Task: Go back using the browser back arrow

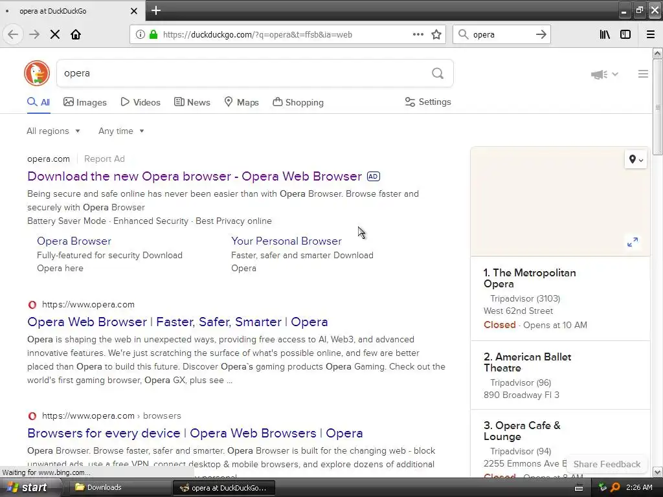Action: [13, 34]
